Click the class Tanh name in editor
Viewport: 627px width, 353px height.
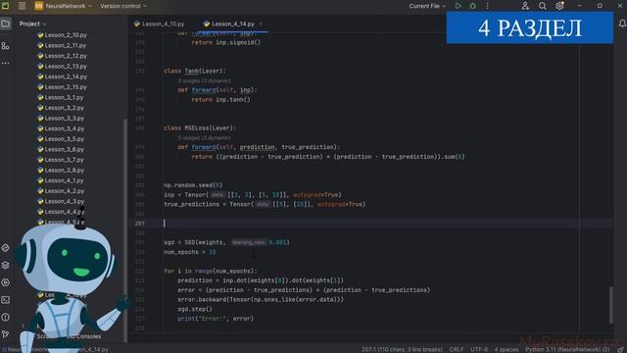coord(192,72)
